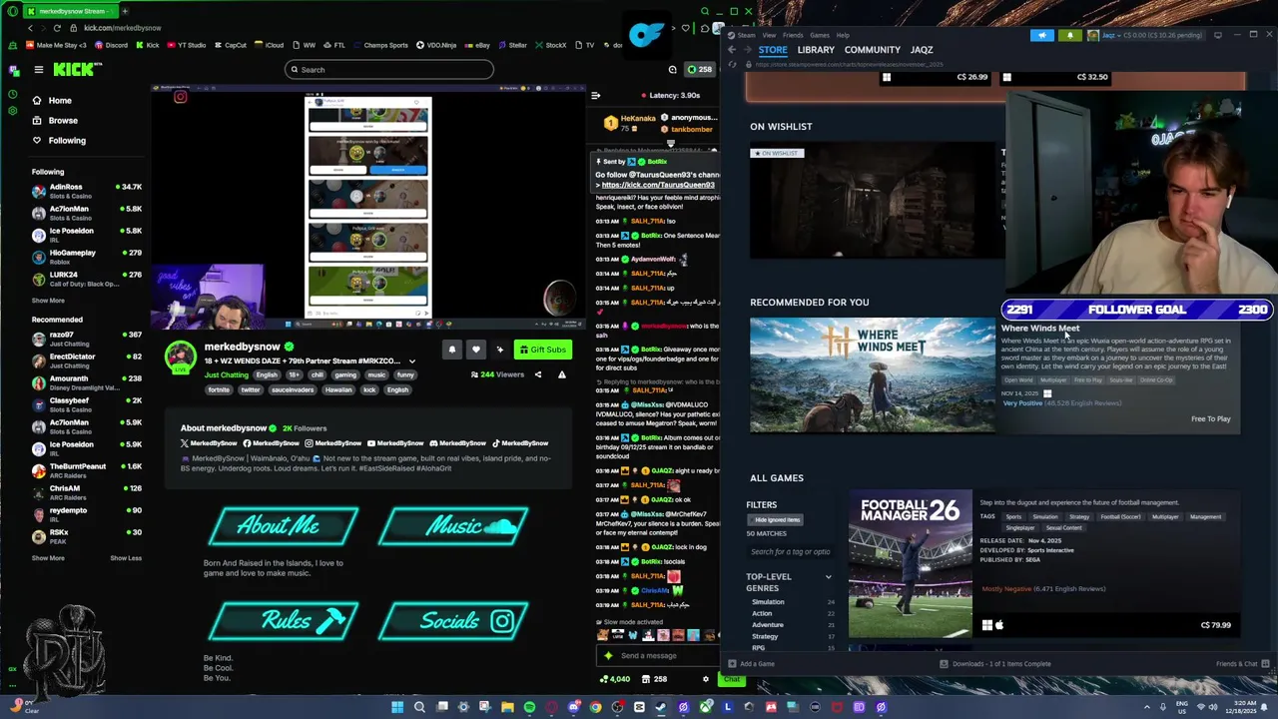Click the Just Chatting category link

click(227, 375)
